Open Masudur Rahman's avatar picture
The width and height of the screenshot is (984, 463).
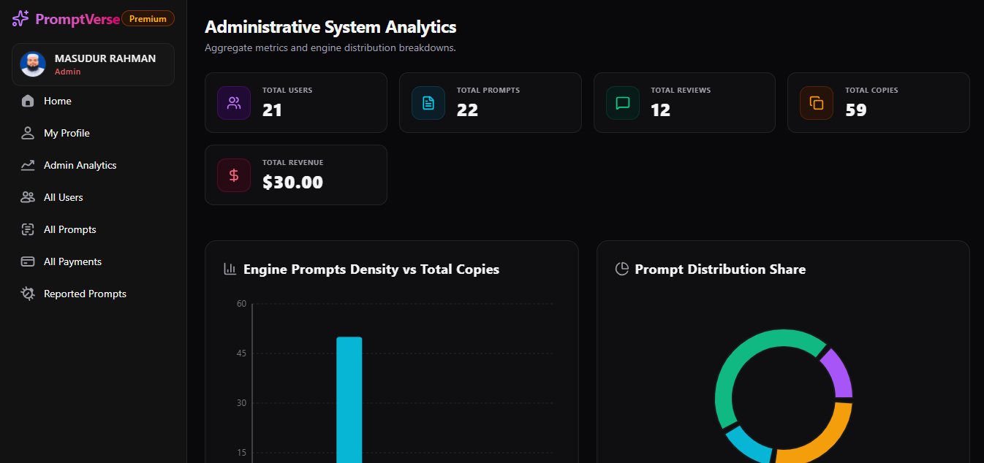point(33,64)
